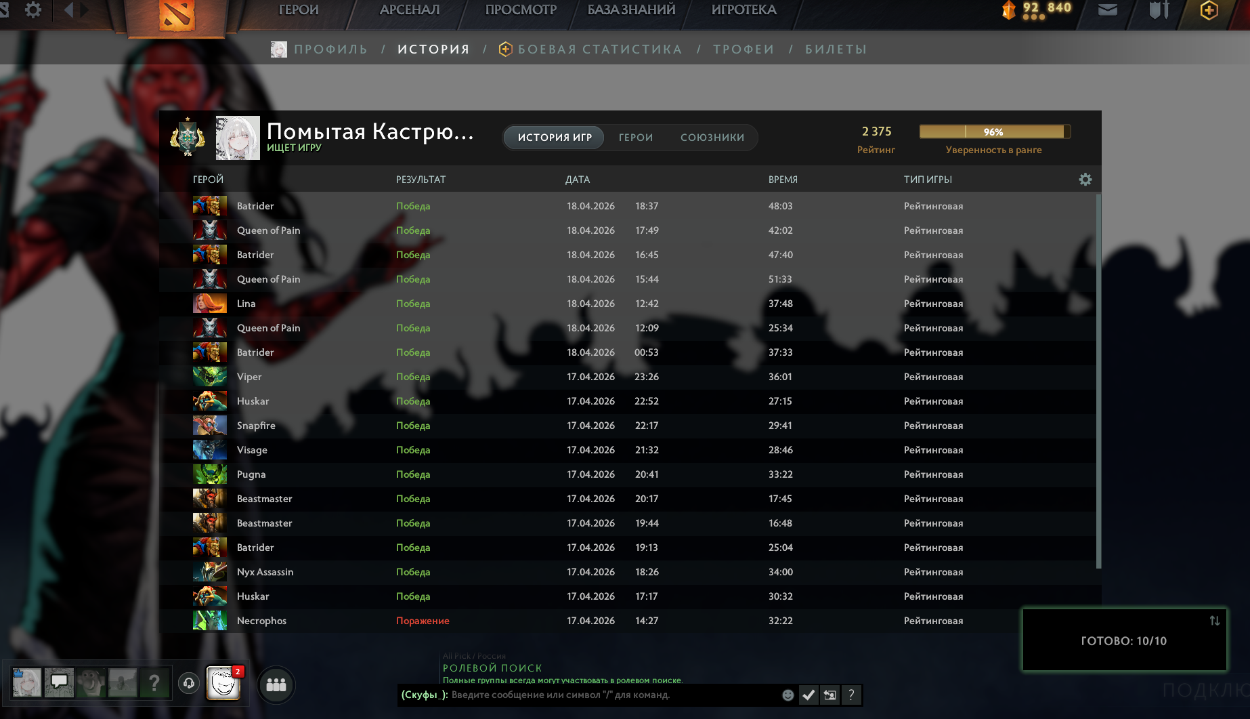
Task: Switch to the ПРОФИЛЬ tab
Action: coord(330,49)
